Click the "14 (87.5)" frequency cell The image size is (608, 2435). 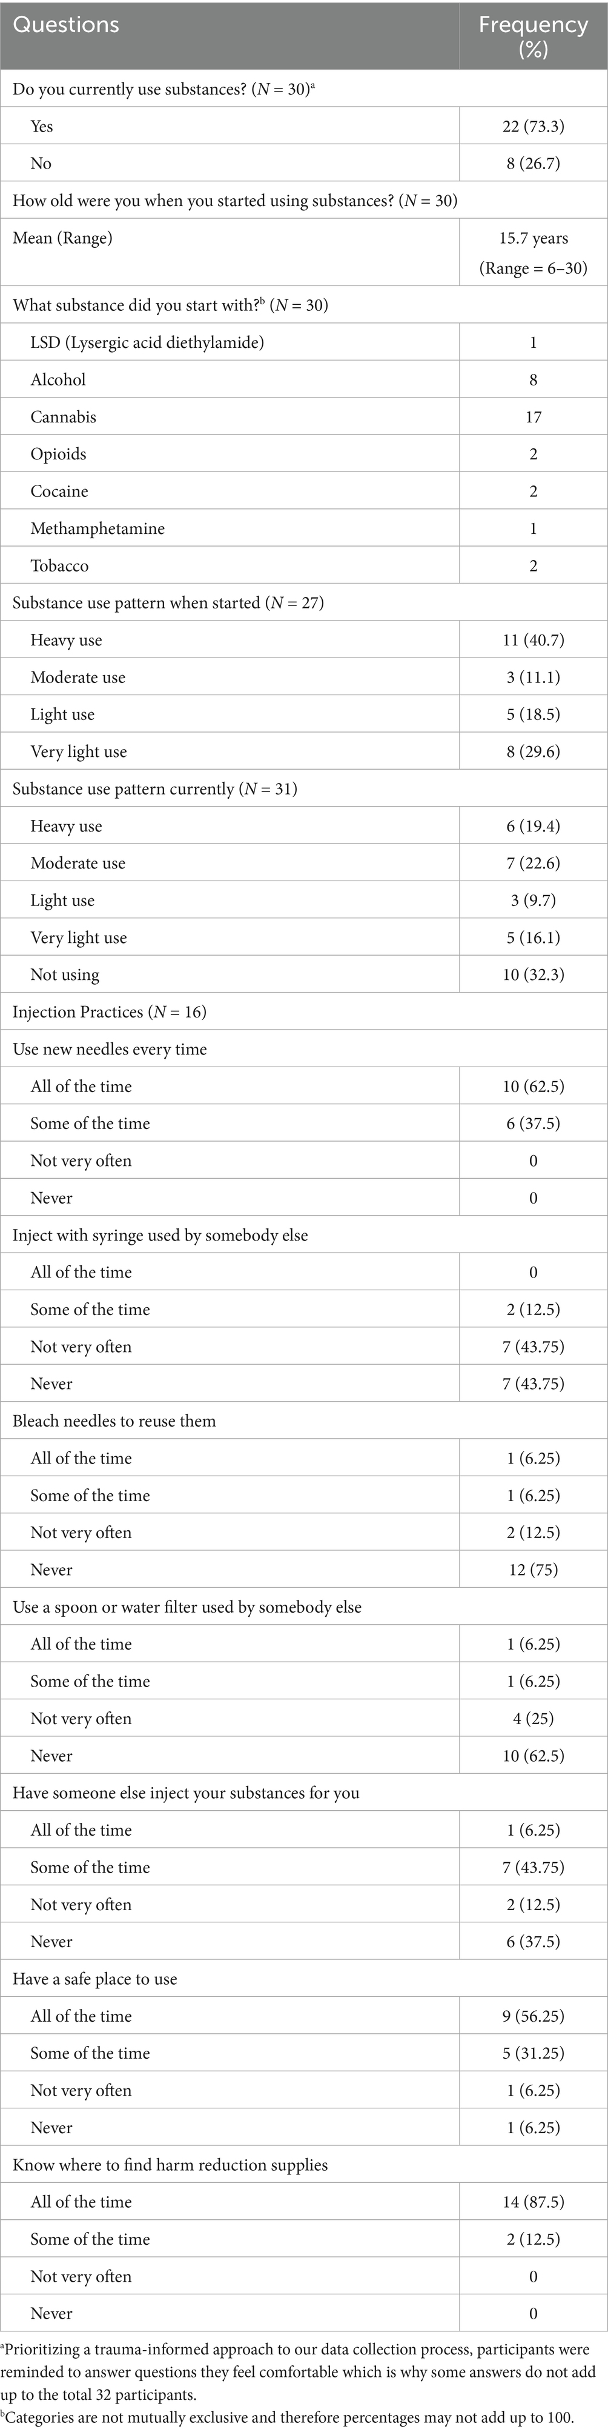532,2202
